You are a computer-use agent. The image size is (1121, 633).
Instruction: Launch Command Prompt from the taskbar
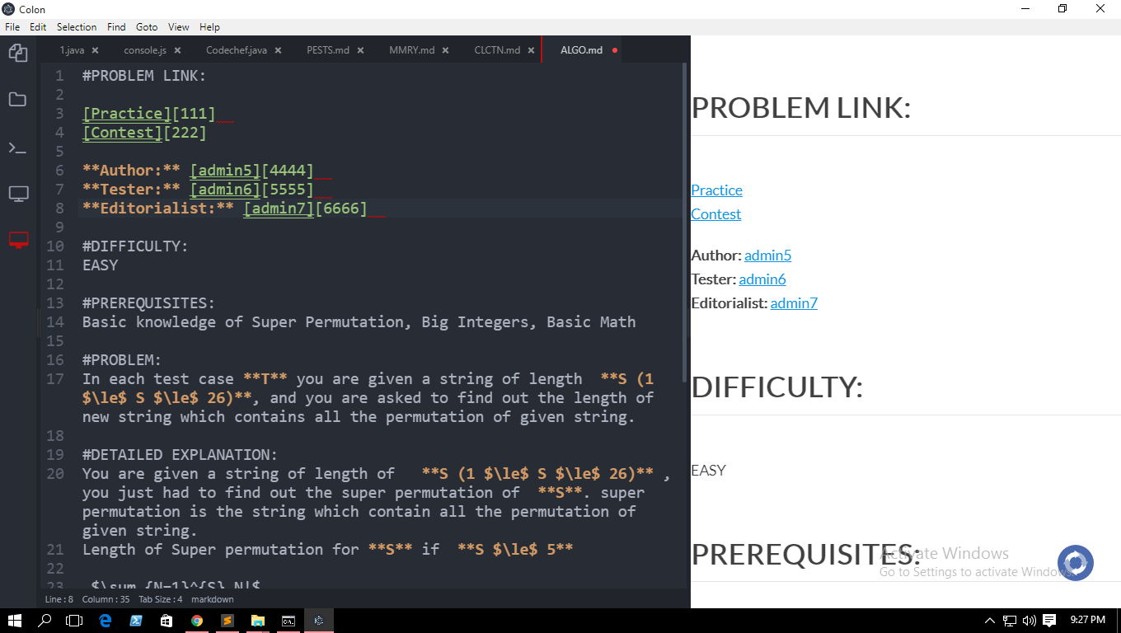(x=288, y=621)
